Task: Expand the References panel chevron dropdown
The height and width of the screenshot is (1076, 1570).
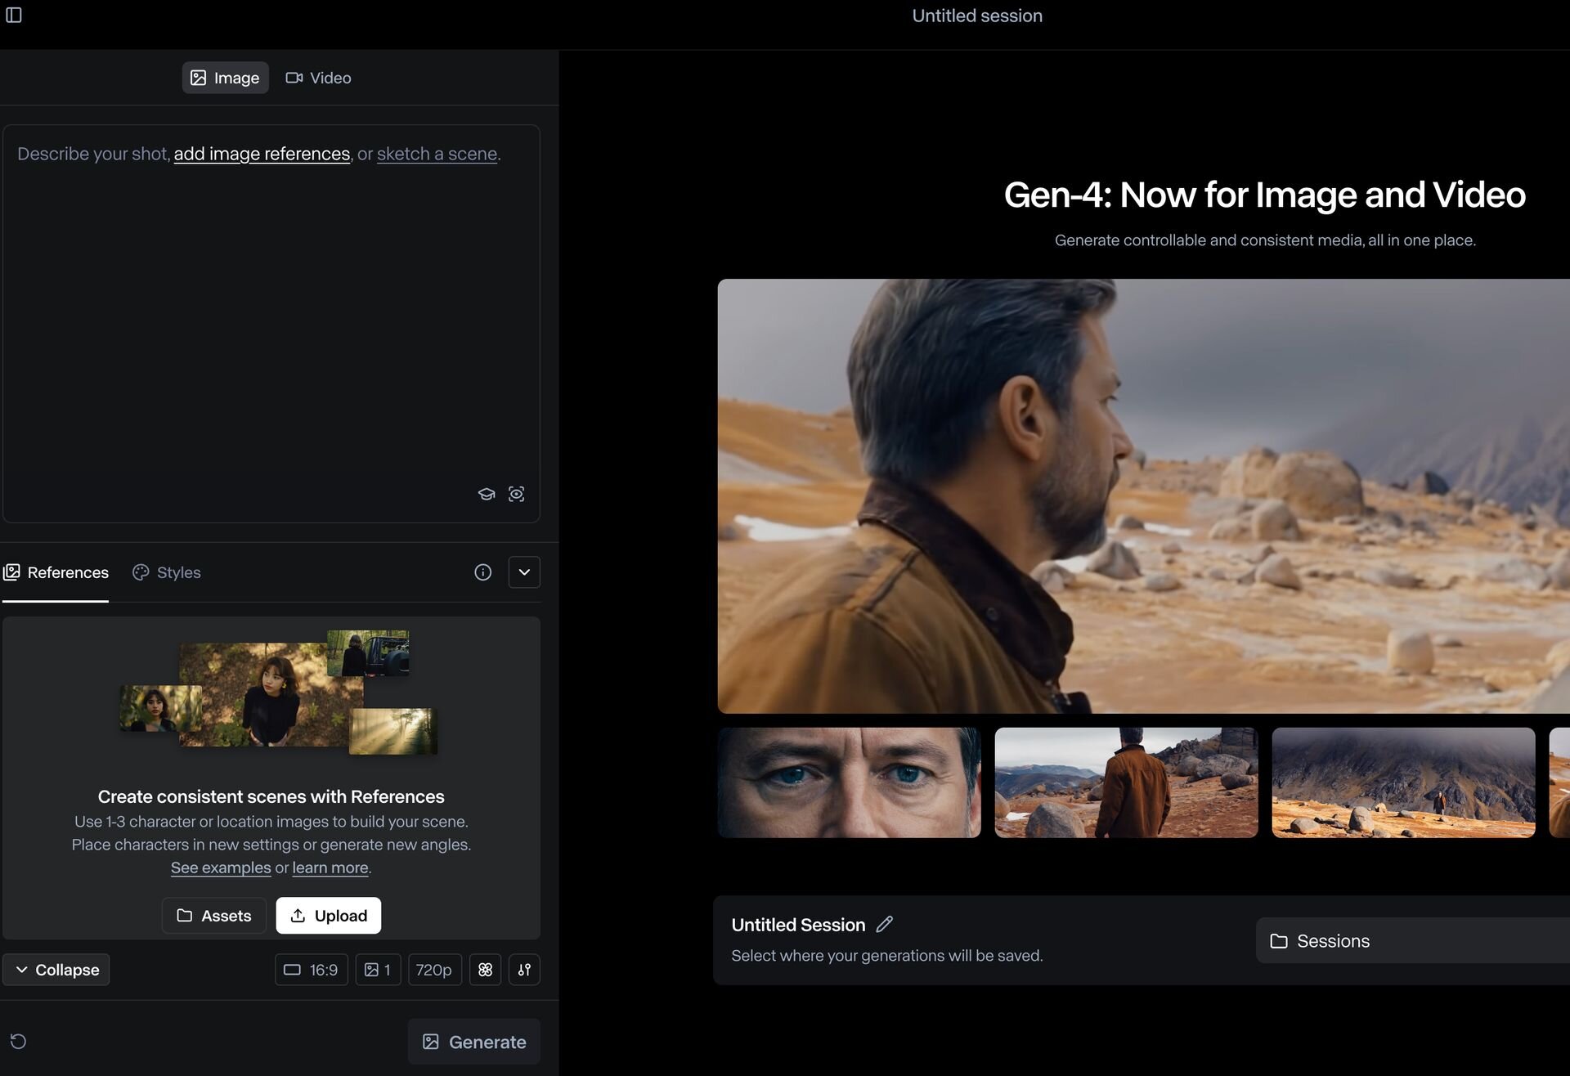Action: [524, 572]
